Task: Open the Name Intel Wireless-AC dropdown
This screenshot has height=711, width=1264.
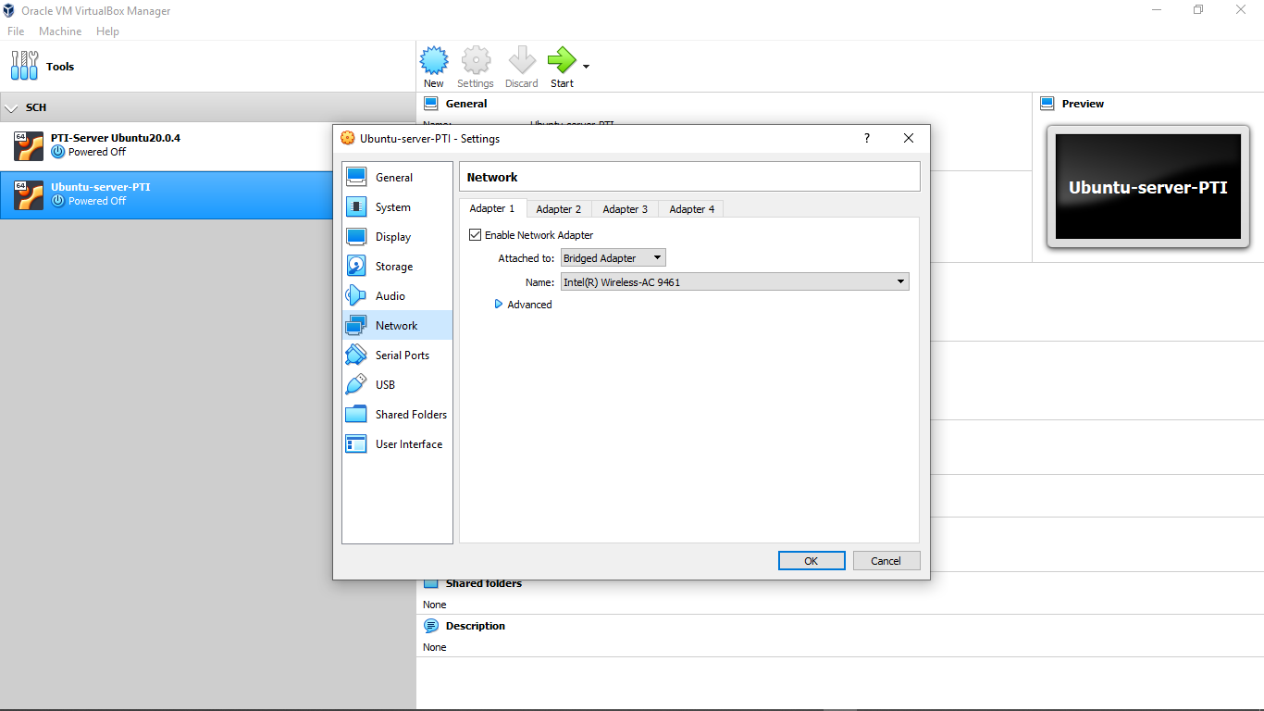Action: (x=735, y=281)
